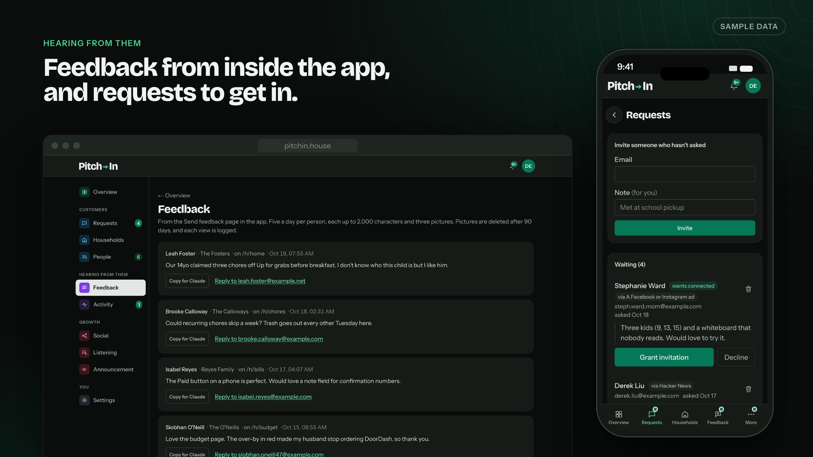Image resolution: width=813 pixels, height=457 pixels.
Task: Reply to leah.foster@example.net
Action: pos(260,281)
